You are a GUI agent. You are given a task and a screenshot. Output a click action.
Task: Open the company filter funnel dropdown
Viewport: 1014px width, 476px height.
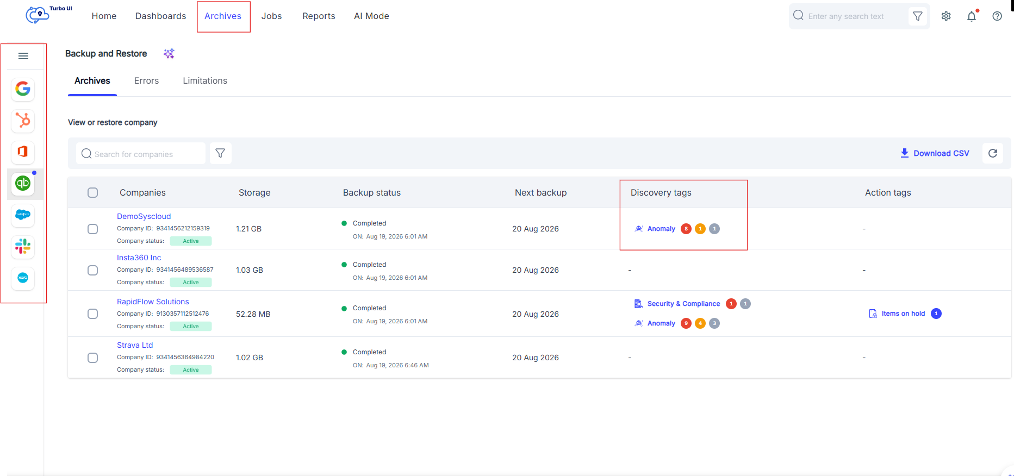coord(220,153)
